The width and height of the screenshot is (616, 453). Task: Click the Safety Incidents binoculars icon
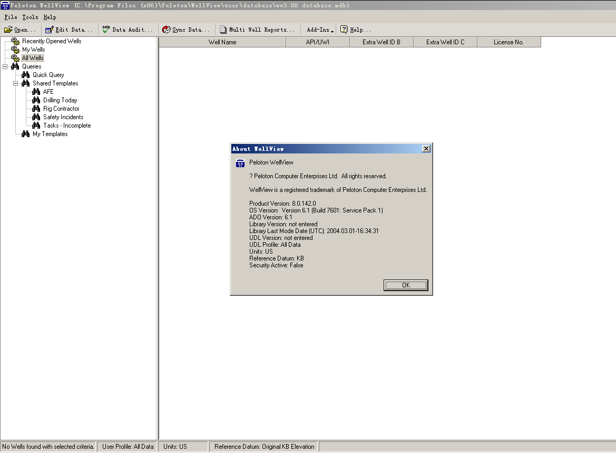(36, 117)
